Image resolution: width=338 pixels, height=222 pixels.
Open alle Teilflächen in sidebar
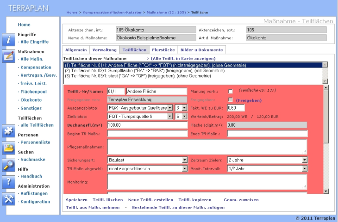pyautogui.click(x=37, y=125)
